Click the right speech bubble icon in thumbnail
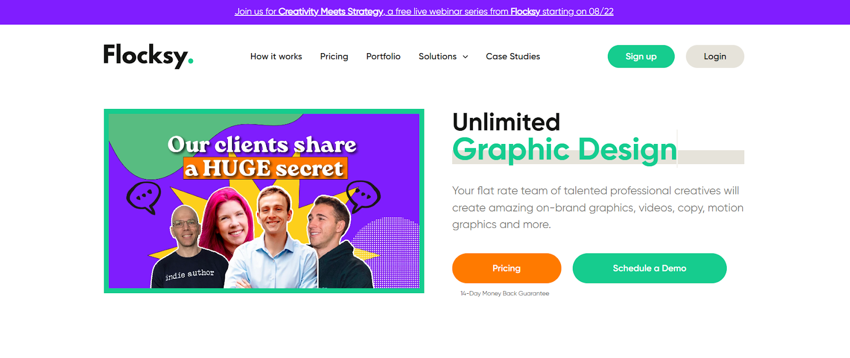 [363, 195]
